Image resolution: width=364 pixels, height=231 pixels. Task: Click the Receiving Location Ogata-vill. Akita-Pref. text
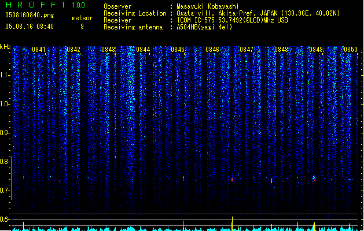point(258,13)
